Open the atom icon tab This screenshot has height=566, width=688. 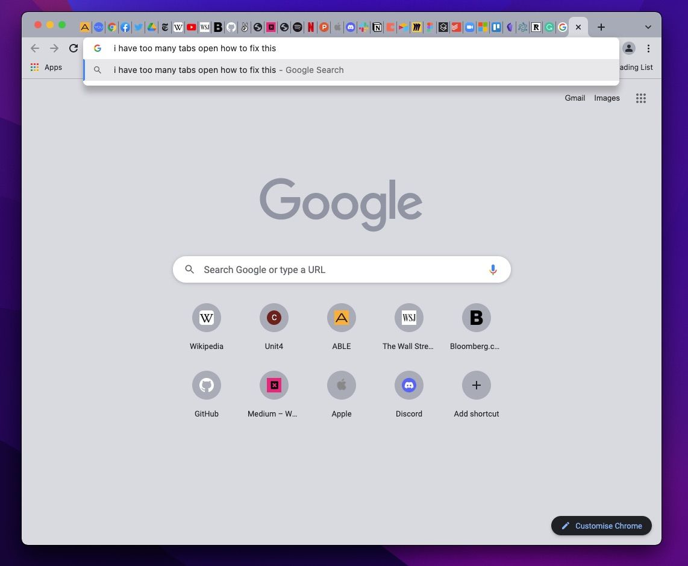click(x=522, y=27)
